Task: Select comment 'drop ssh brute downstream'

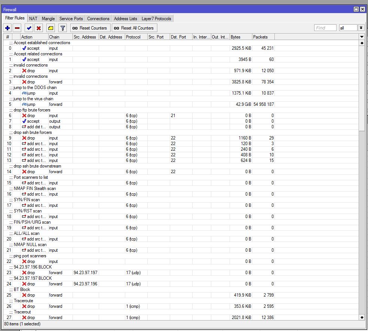Action: (37, 166)
